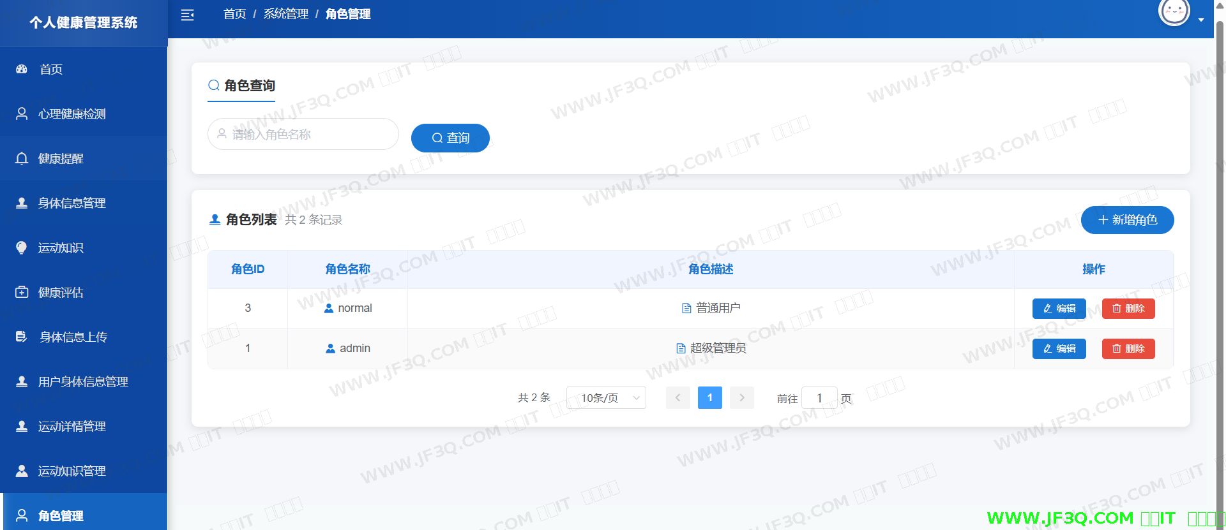Screen dimensions: 1226x530
Task: Open 身体信息管理 in the sidebar
Action: tap(72, 203)
